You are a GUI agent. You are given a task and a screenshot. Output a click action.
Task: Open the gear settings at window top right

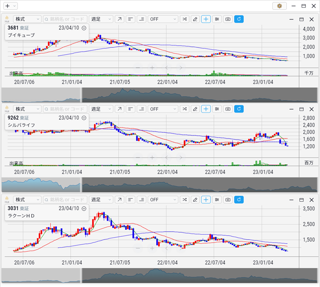(279, 6)
